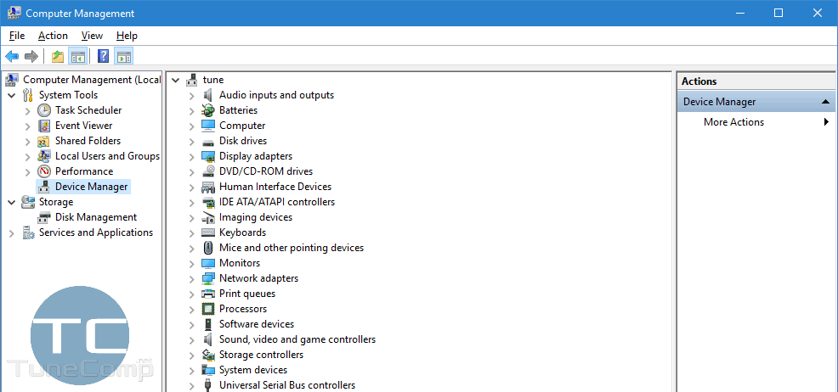Click the Universal Serial Bus controllers icon
The width and height of the screenshot is (838, 392).
tap(208, 385)
